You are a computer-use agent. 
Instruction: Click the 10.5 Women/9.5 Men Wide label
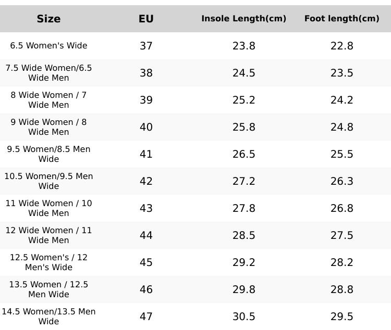point(48,181)
